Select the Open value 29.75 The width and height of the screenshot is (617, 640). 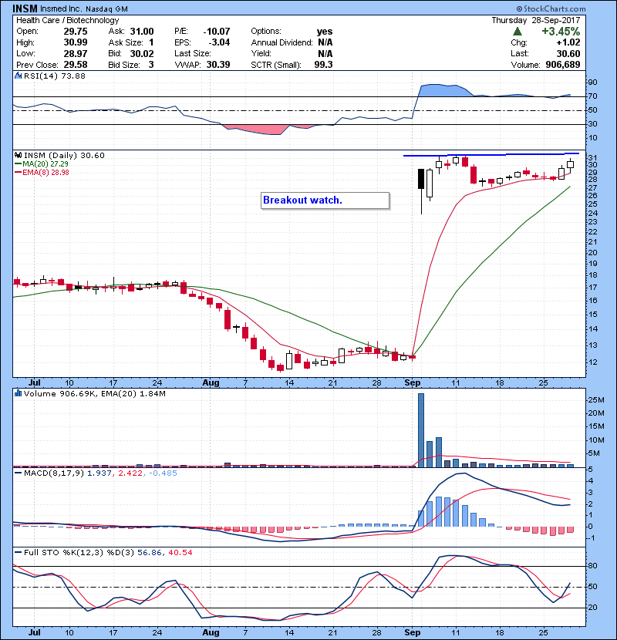coord(76,32)
